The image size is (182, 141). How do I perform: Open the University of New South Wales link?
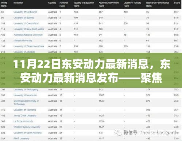click(x=29, y=29)
